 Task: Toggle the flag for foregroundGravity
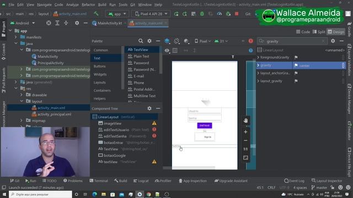[x=296, y=57]
